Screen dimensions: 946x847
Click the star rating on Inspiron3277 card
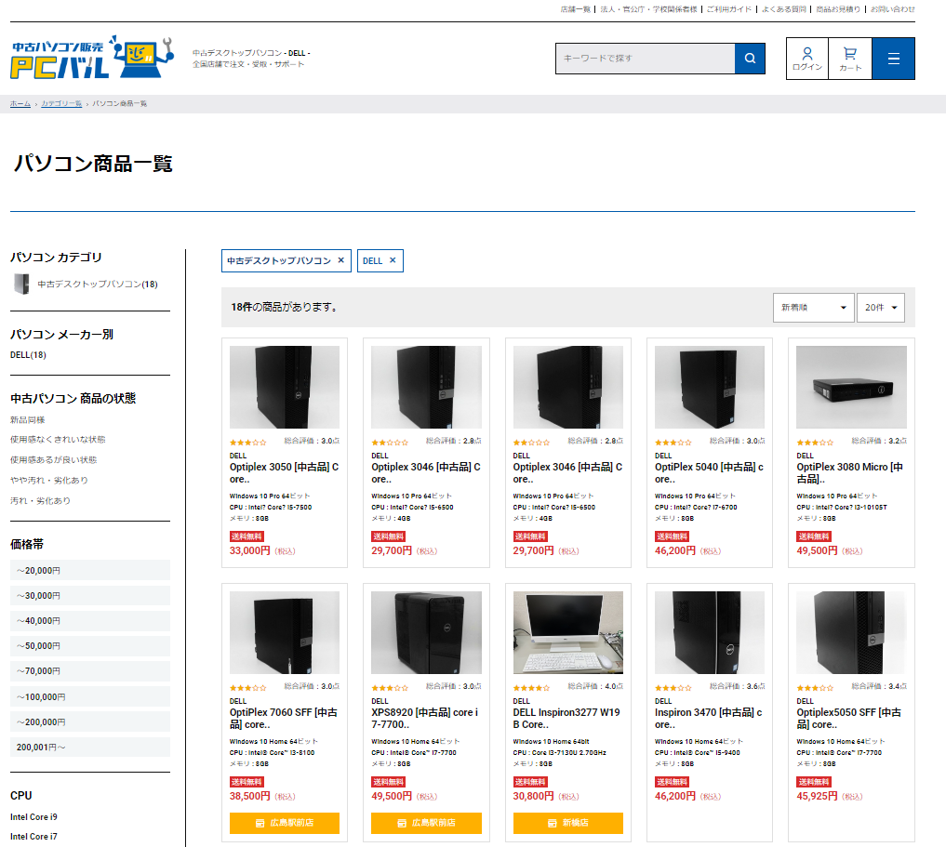[531, 688]
